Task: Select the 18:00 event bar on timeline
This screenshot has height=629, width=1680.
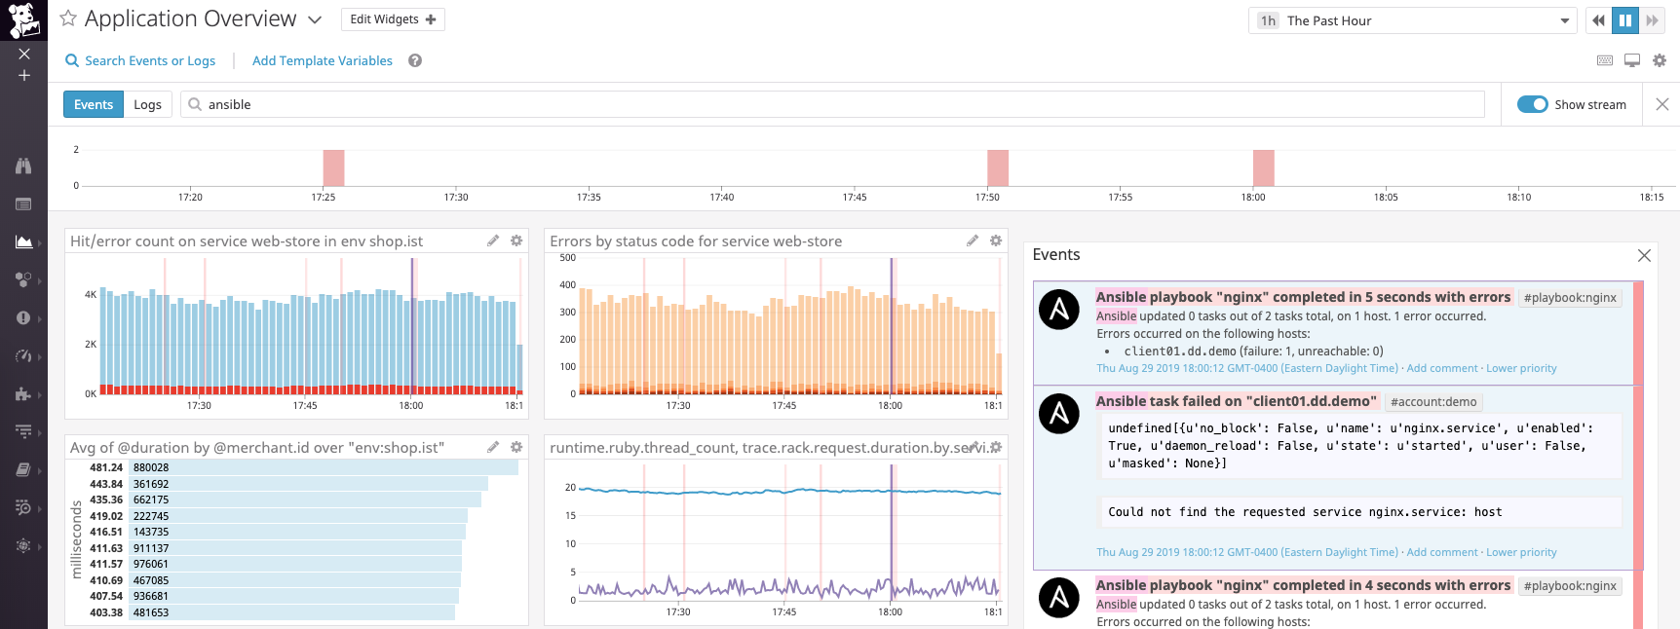Action: coord(1264,167)
